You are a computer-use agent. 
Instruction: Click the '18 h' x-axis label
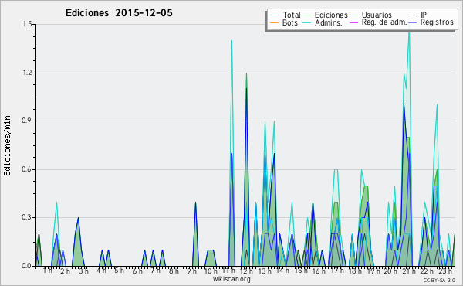coord(355,271)
